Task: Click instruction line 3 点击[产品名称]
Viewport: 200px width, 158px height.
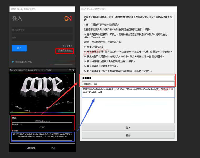Action: click(x=94, y=47)
